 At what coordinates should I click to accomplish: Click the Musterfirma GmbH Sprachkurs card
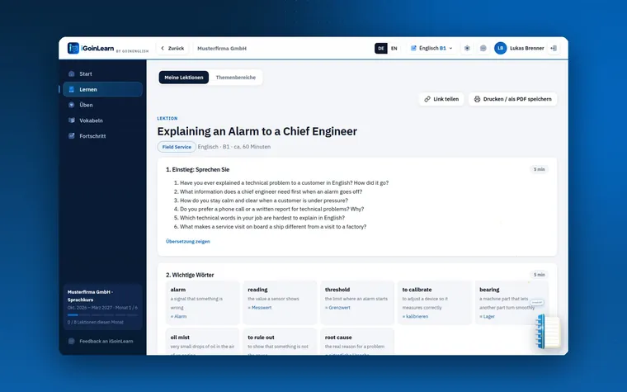pyautogui.click(x=102, y=307)
